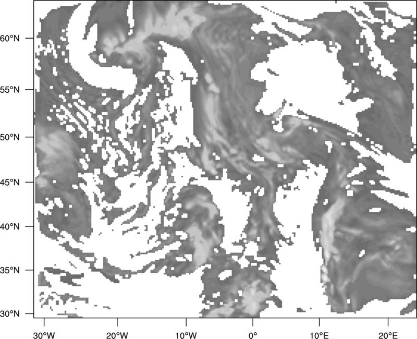The height and width of the screenshot is (339, 417).
Task: Click the 0° longitude label
Action: (x=252, y=335)
